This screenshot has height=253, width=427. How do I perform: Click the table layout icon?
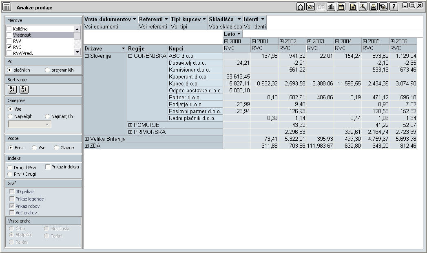(x=341, y=7)
